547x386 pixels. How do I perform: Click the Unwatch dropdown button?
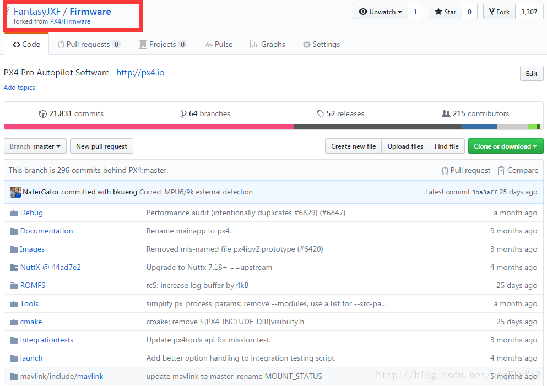[x=380, y=12]
